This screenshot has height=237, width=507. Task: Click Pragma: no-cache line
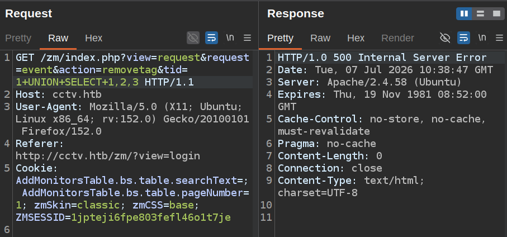[327, 144]
